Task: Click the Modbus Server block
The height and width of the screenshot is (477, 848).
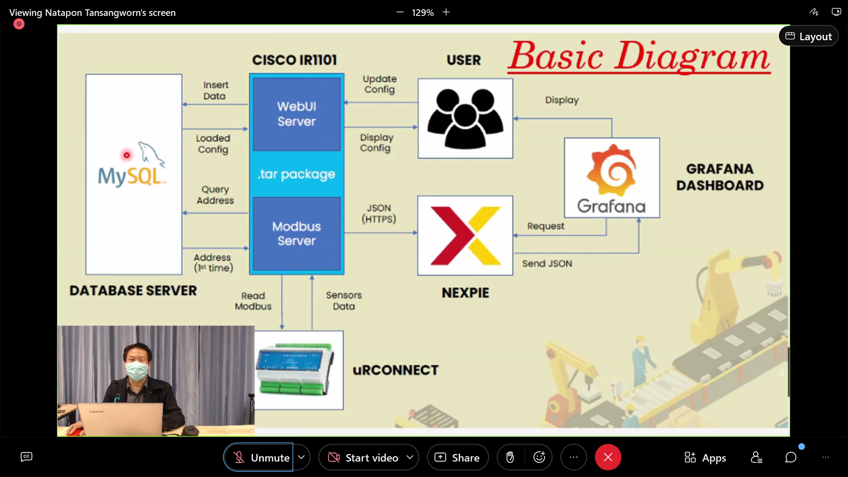Action: tap(296, 234)
